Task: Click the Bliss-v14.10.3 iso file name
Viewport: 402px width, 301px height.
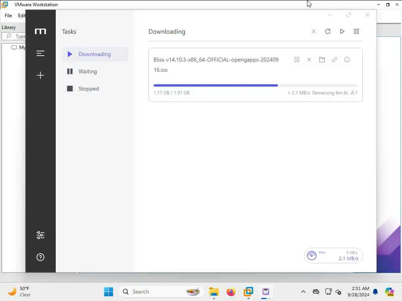Action: 216,65
